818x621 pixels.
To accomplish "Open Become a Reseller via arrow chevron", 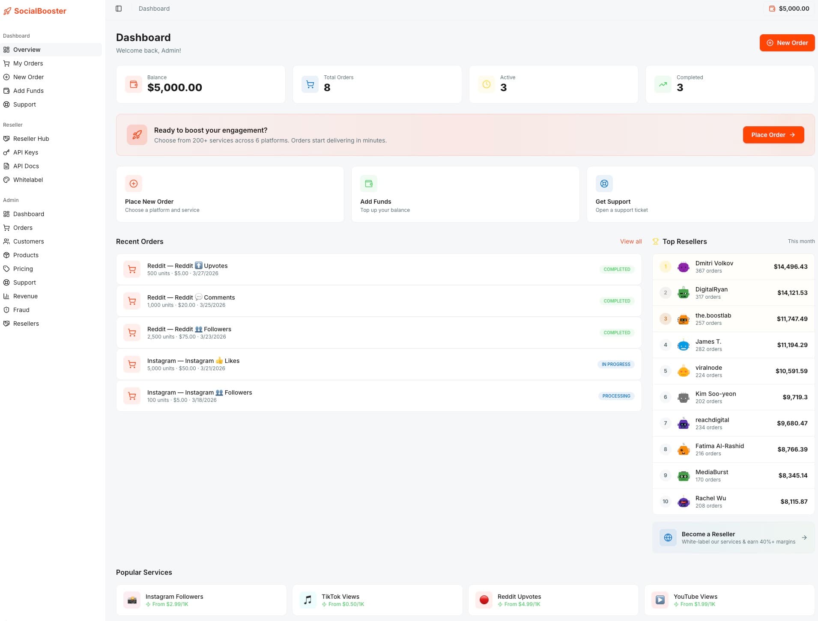I will pyautogui.click(x=805, y=537).
